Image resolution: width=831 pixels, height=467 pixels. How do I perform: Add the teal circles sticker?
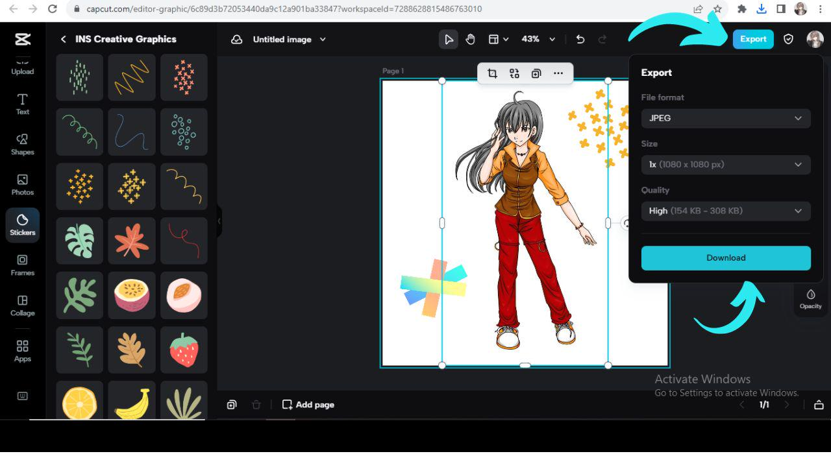[x=184, y=132]
